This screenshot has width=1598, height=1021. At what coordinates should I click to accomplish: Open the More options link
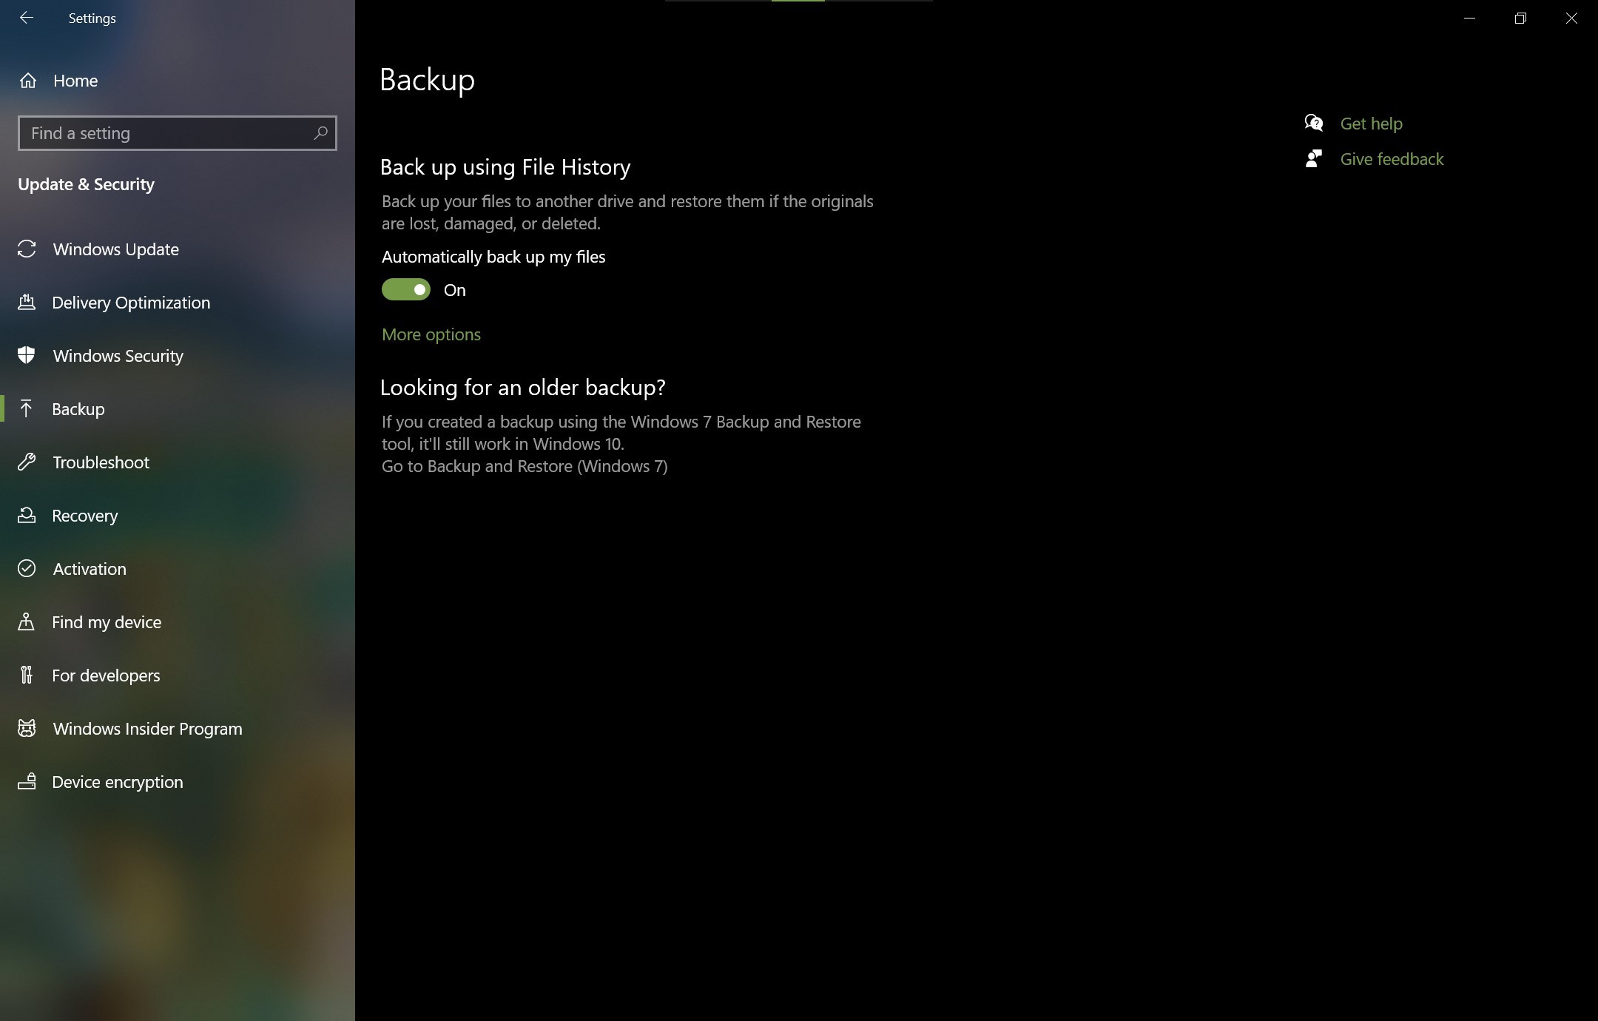[x=431, y=334]
